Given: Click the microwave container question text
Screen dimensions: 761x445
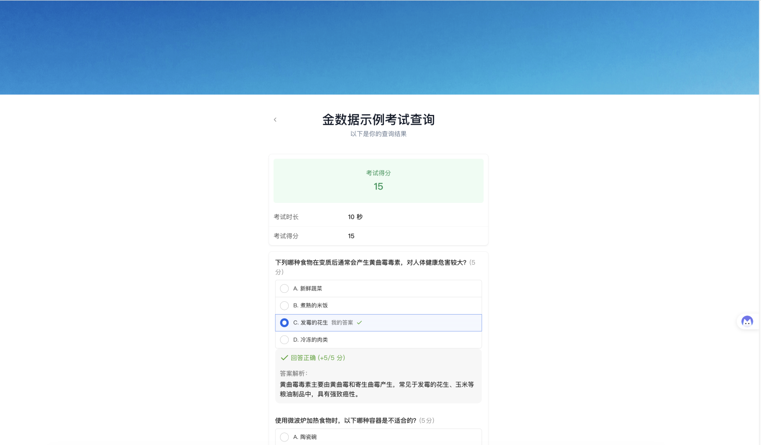Looking at the screenshot, I should tap(345, 421).
